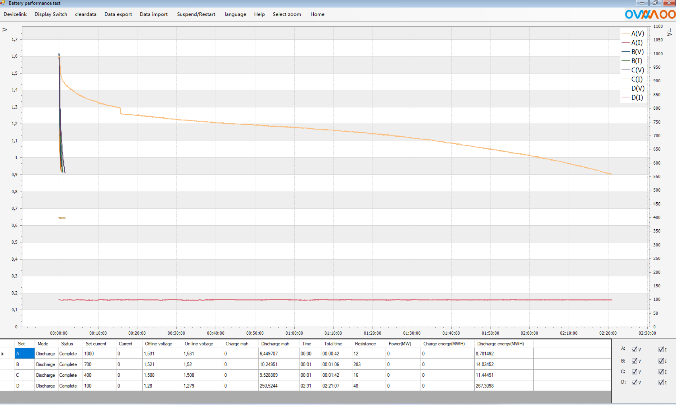Restore down the application window
Screen dimensions: 676x405
[655, 3]
